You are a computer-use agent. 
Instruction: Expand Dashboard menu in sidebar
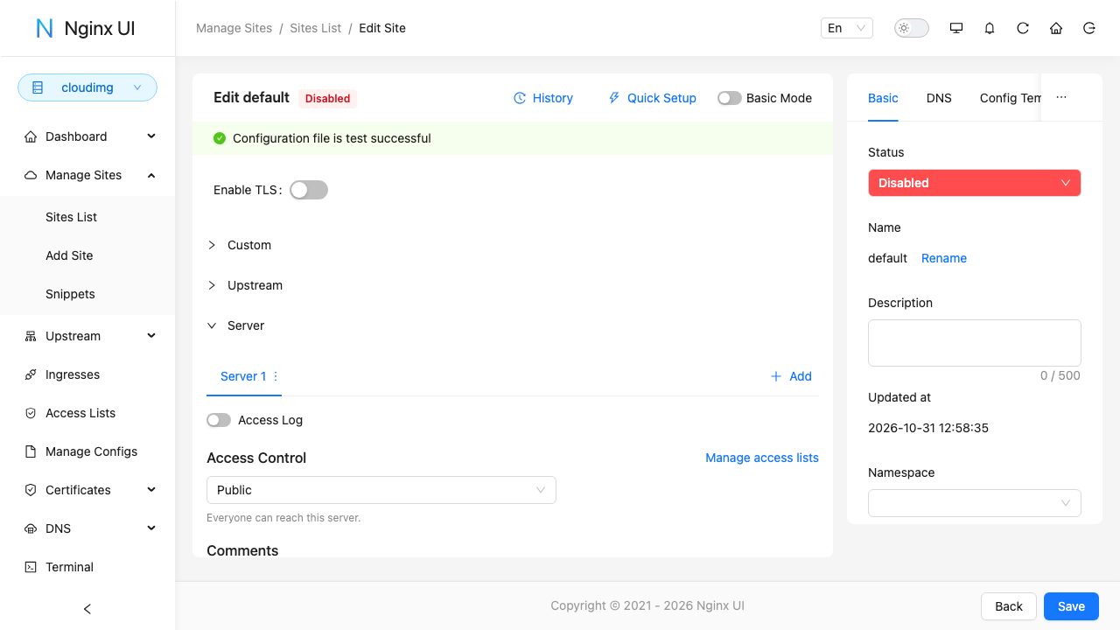[x=87, y=136]
